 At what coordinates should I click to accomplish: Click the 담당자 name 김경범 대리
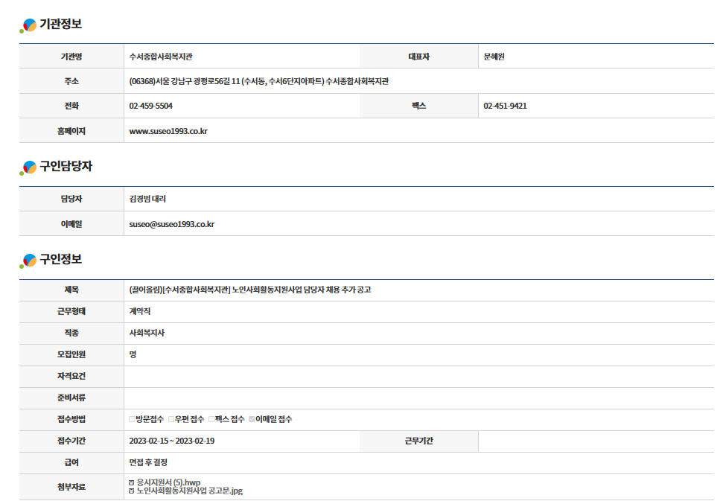[147, 199]
